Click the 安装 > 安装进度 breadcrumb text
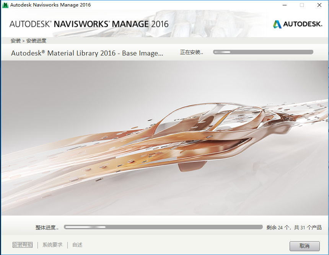The width and height of the screenshot is (329, 255). [x=28, y=41]
